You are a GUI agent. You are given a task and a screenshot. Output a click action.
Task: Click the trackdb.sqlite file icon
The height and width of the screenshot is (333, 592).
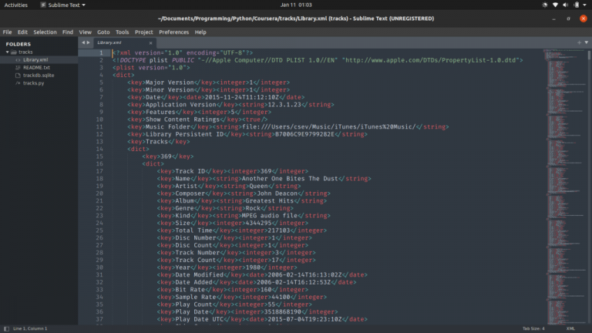[18, 75]
